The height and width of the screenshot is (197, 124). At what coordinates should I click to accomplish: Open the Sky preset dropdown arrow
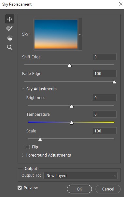click(80, 34)
